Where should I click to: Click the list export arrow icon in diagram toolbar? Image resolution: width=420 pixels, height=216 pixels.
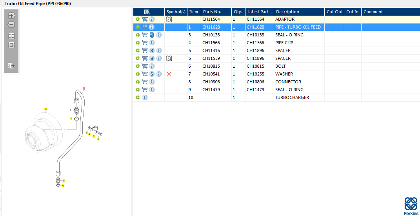(x=11, y=65)
